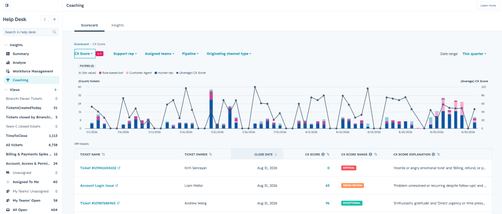Click the Exceptional range badge
Image resolution: width=502 pixels, height=214 pixels.
(352, 203)
